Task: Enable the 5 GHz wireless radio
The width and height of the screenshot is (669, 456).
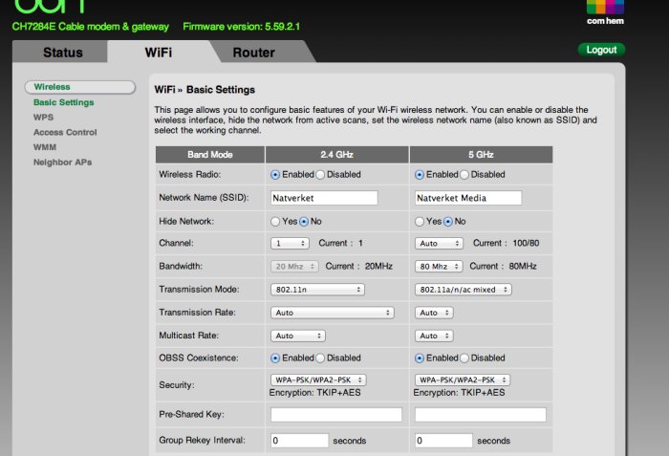Action: [x=420, y=175]
